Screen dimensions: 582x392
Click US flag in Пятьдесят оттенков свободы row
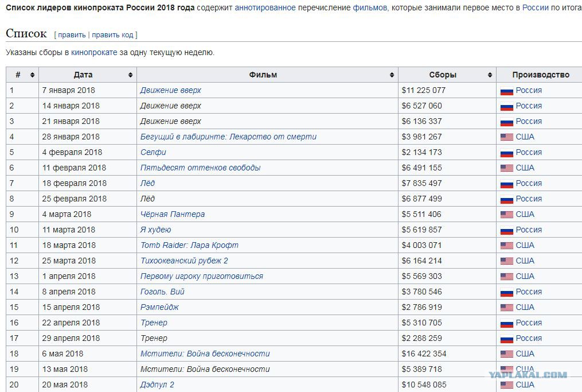coord(507,168)
